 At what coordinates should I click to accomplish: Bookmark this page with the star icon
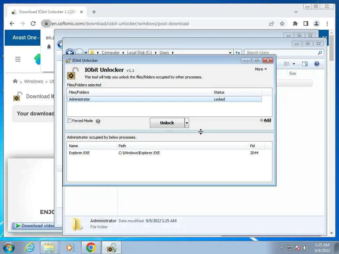(x=282, y=23)
